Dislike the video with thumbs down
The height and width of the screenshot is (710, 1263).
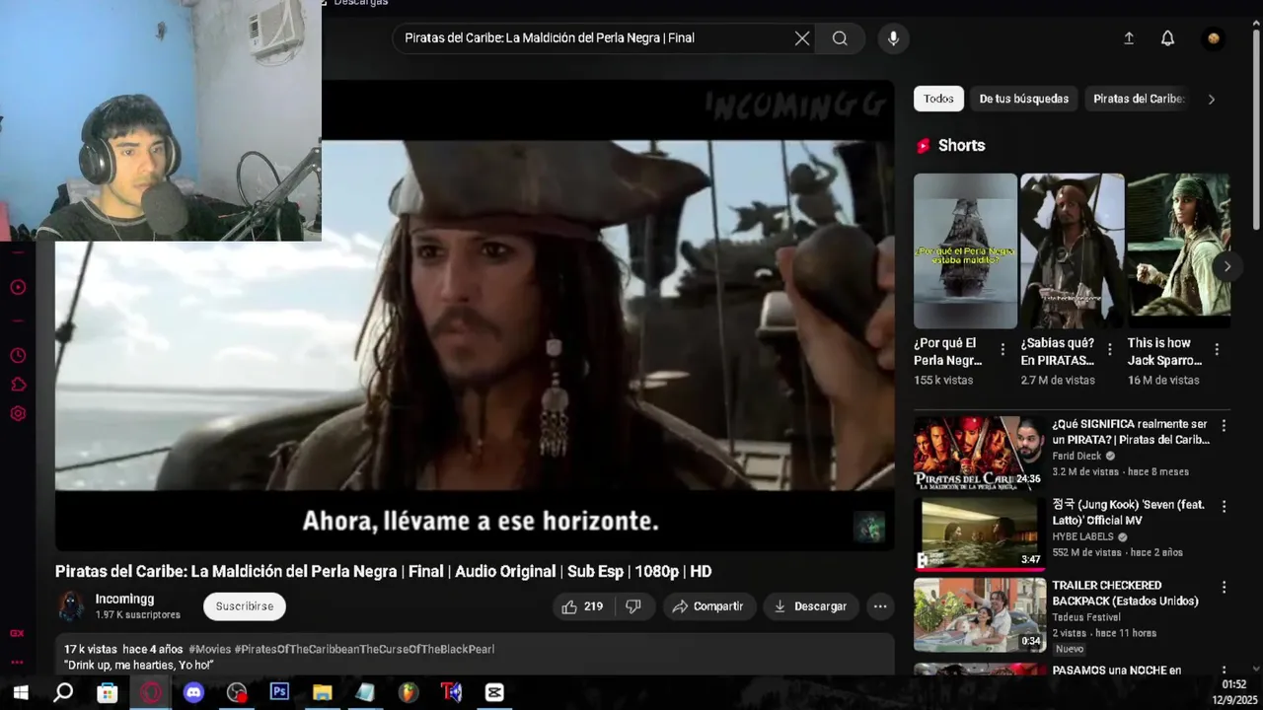pyautogui.click(x=633, y=606)
